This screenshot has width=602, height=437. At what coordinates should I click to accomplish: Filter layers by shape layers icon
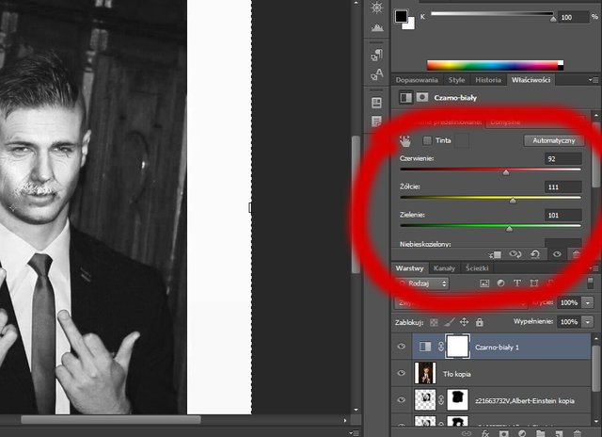point(533,283)
